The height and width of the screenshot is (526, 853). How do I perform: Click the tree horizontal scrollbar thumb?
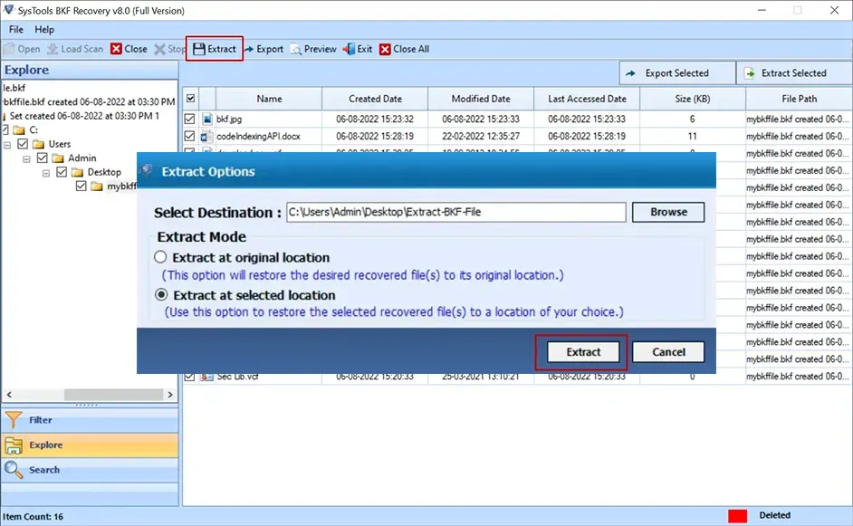pyautogui.click(x=114, y=395)
